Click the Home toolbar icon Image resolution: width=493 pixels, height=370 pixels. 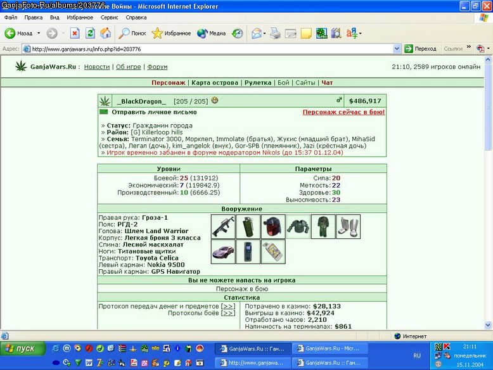pyautogui.click(x=106, y=33)
